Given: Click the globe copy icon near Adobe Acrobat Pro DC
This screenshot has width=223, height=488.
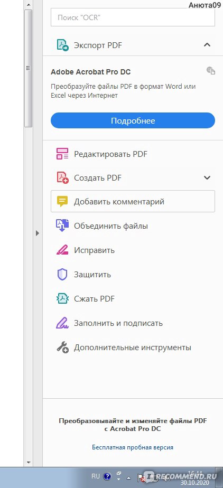Looking at the screenshot, I should (211, 70).
